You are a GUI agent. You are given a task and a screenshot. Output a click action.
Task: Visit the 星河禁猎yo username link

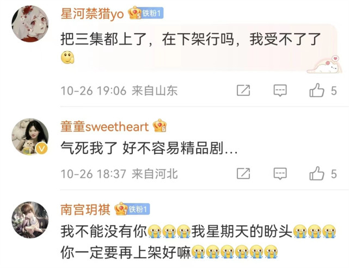(x=92, y=14)
